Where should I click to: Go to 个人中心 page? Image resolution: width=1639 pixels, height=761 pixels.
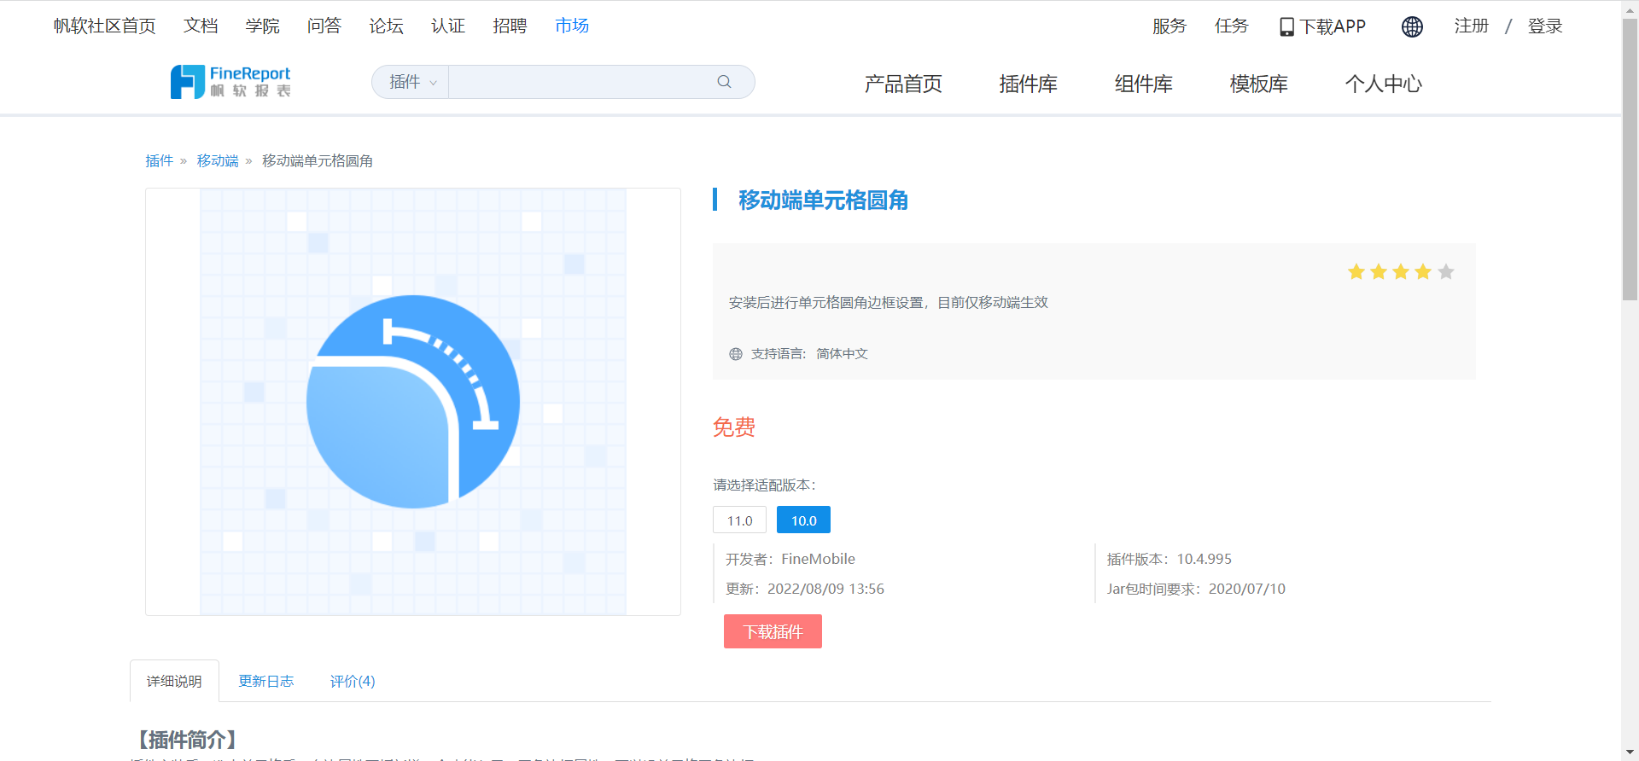click(x=1383, y=84)
